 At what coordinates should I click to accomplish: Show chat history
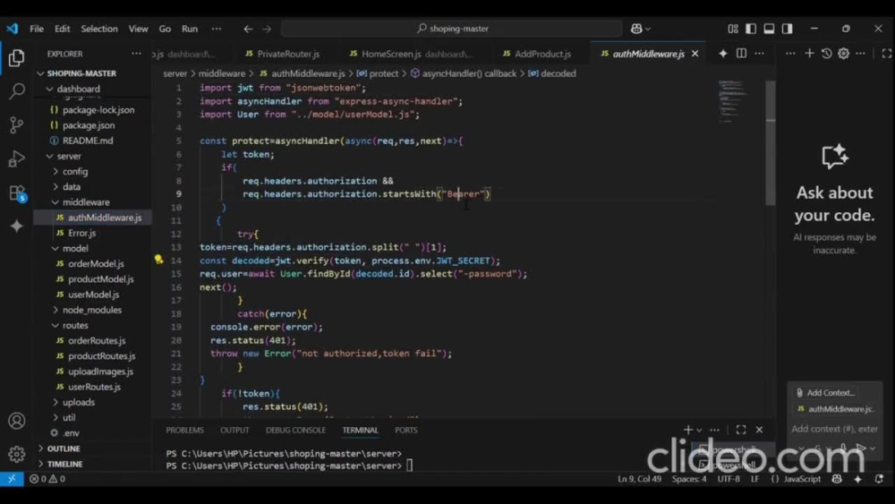[826, 53]
